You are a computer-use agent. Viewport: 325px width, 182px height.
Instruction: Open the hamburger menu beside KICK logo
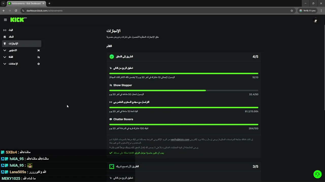(x=5, y=20)
